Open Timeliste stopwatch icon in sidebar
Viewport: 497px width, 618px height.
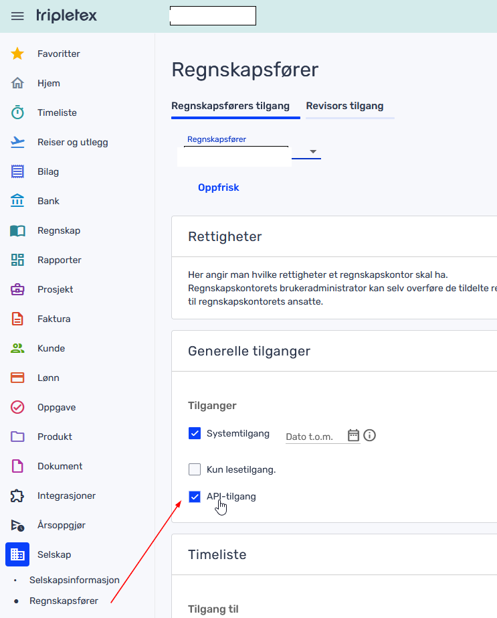(17, 112)
